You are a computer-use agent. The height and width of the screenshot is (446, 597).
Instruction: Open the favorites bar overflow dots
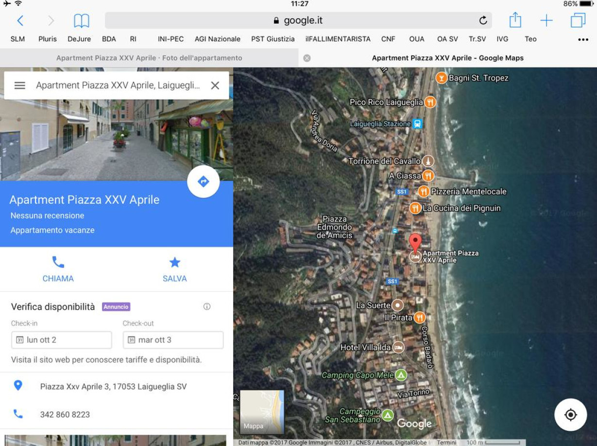[583, 40]
